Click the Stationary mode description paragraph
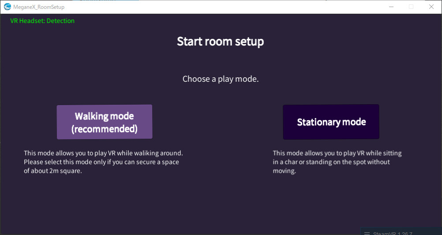This screenshot has width=442, height=235. [337, 162]
